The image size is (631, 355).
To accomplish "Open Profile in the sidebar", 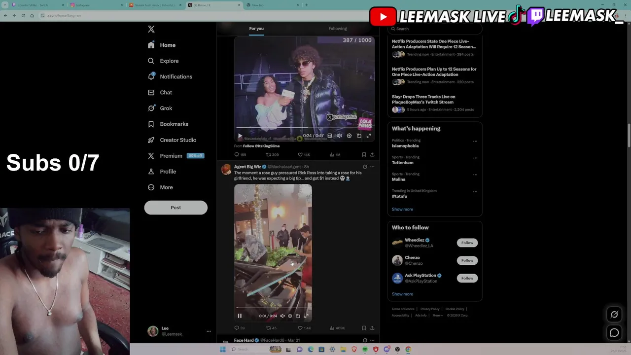I will coord(162,171).
